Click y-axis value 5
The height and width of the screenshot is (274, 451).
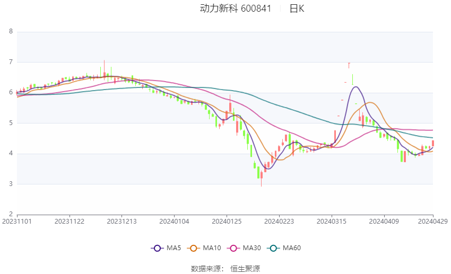click(x=11, y=123)
